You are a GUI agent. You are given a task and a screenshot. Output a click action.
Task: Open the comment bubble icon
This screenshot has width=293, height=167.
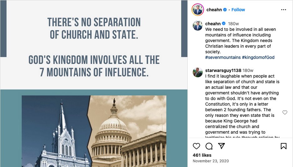(209, 146)
